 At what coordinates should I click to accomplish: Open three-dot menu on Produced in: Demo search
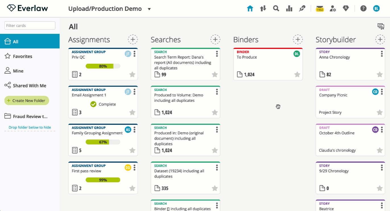pos(217,129)
